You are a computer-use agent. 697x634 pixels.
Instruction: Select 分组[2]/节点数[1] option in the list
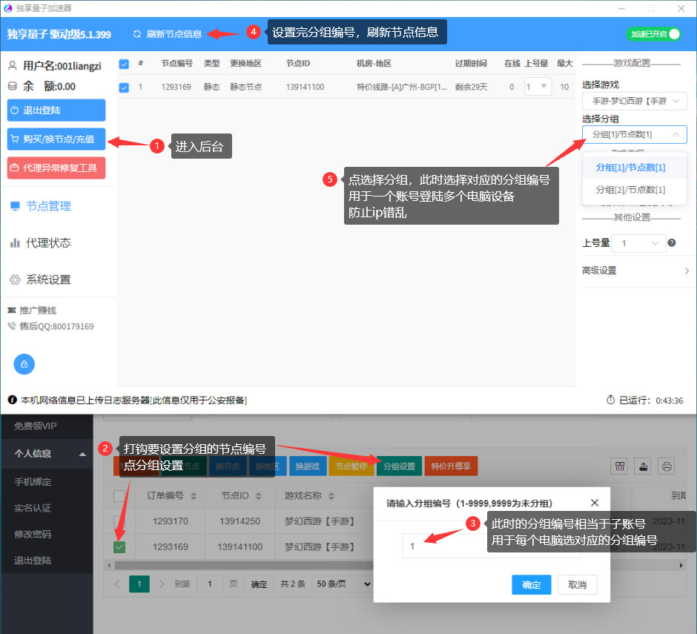[x=634, y=190]
